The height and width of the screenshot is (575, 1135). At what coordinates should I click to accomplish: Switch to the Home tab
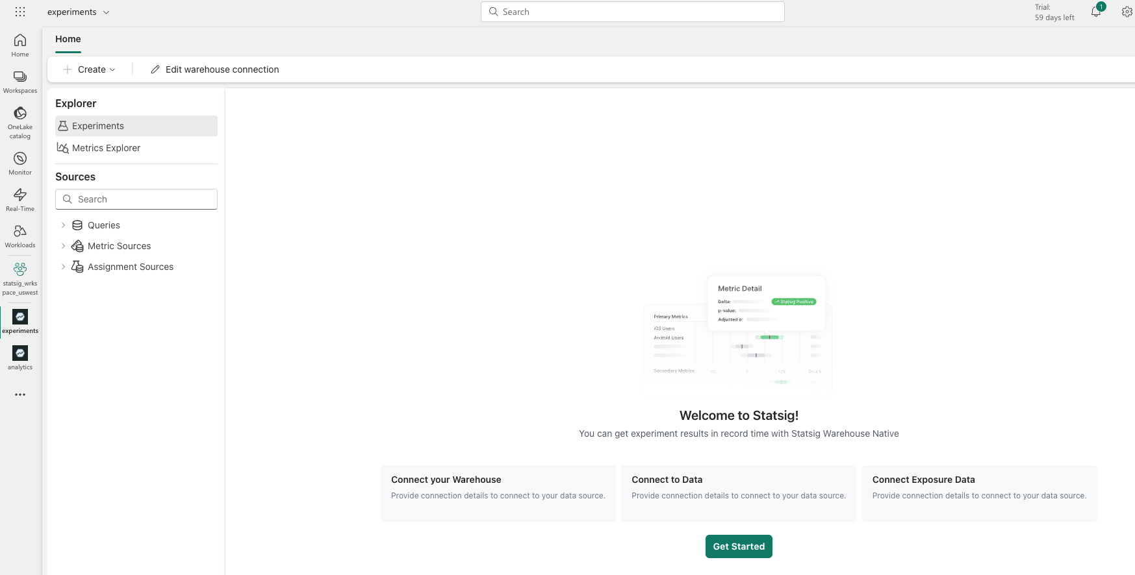click(68, 39)
